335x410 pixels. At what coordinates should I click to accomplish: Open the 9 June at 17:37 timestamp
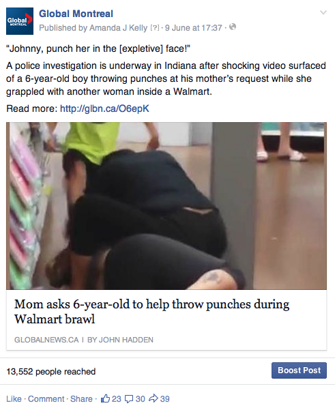(x=194, y=28)
